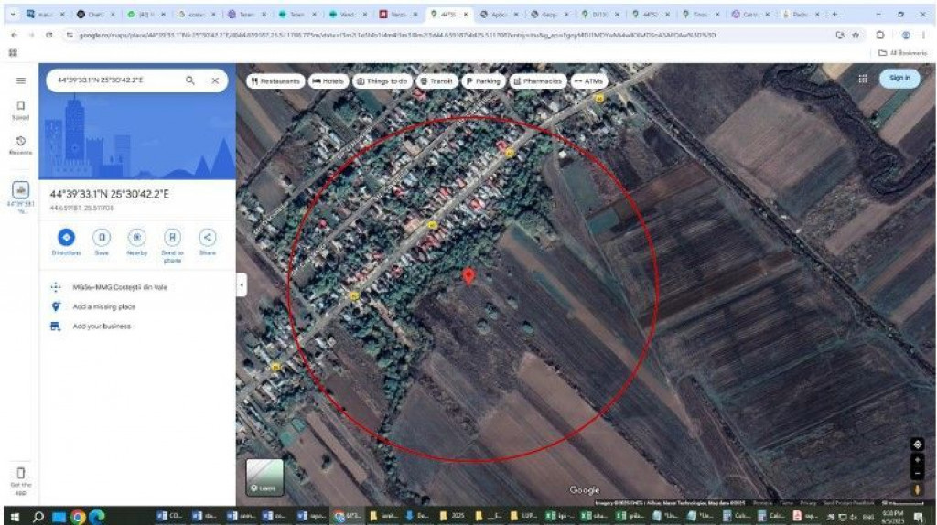Click the Saved bookmark icon in sidebar
This screenshot has height=525, width=937.
click(x=19, y=109)
